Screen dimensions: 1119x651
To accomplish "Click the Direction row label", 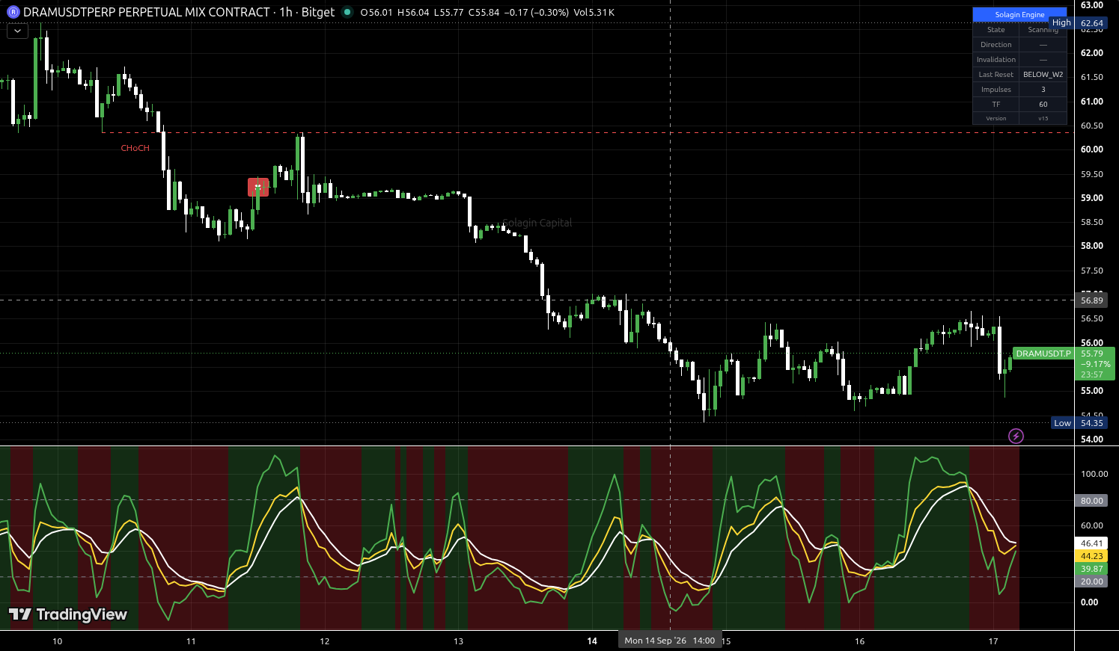I will [x=996, y=45].
